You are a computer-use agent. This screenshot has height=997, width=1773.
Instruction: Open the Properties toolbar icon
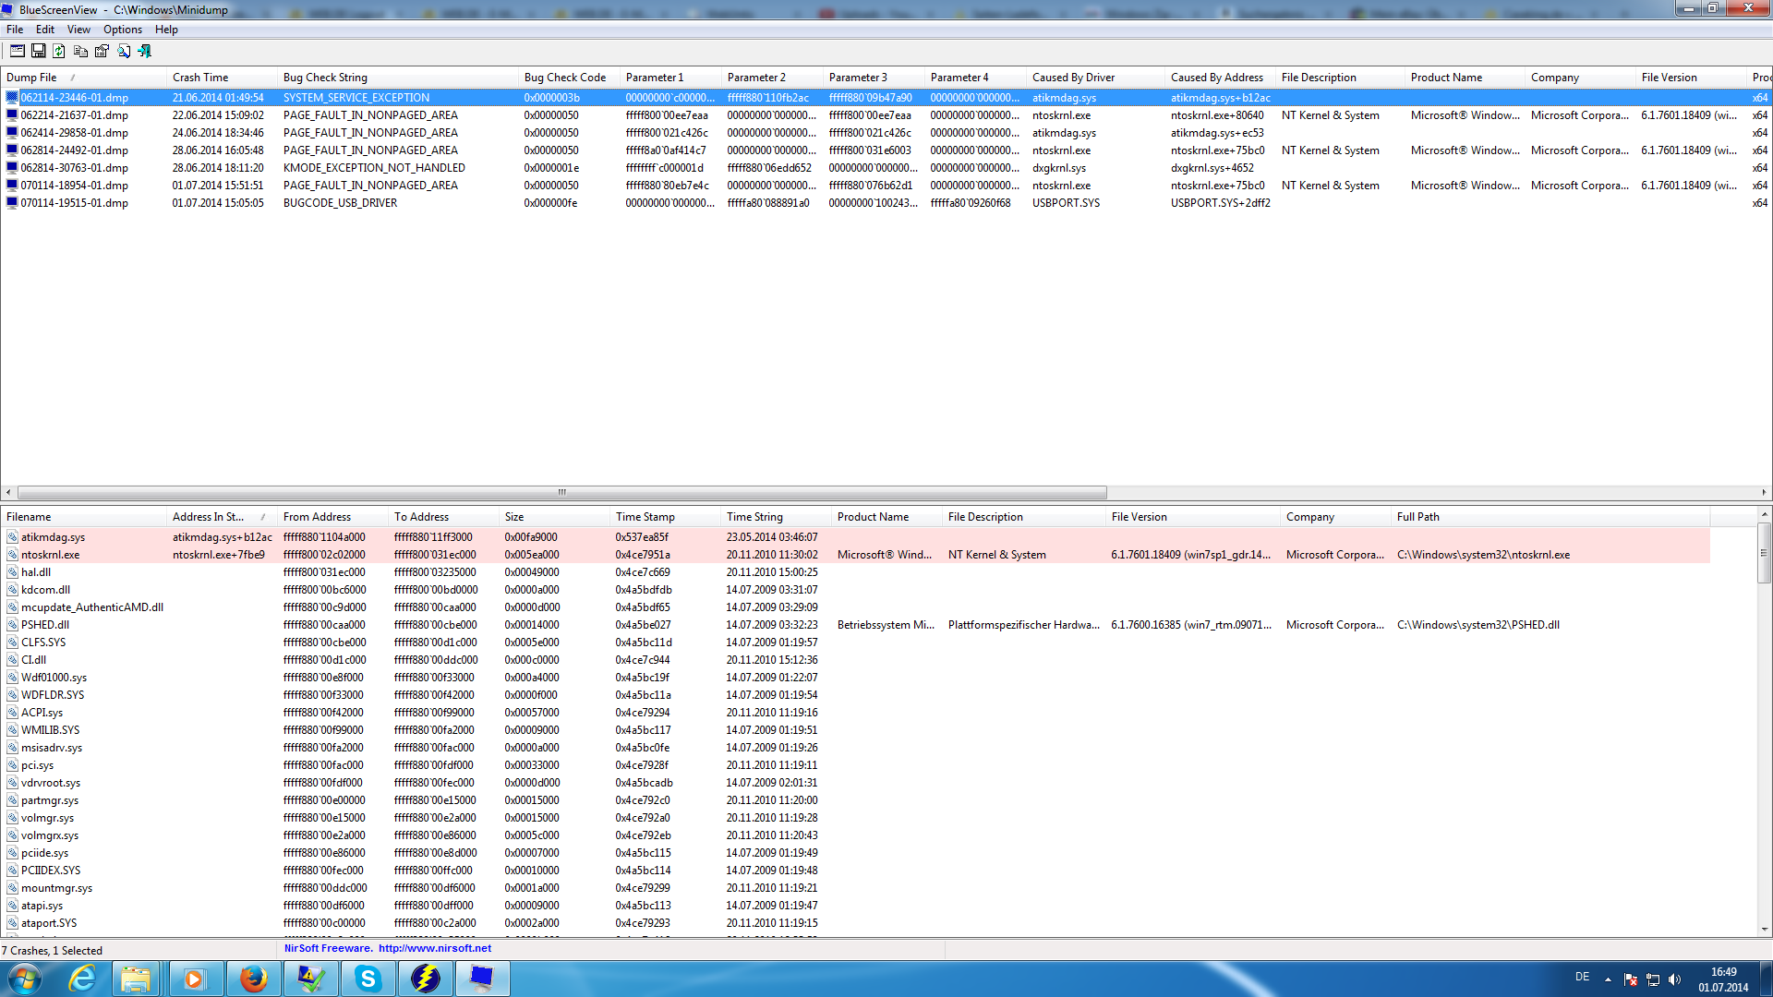[x=102, y=52]
